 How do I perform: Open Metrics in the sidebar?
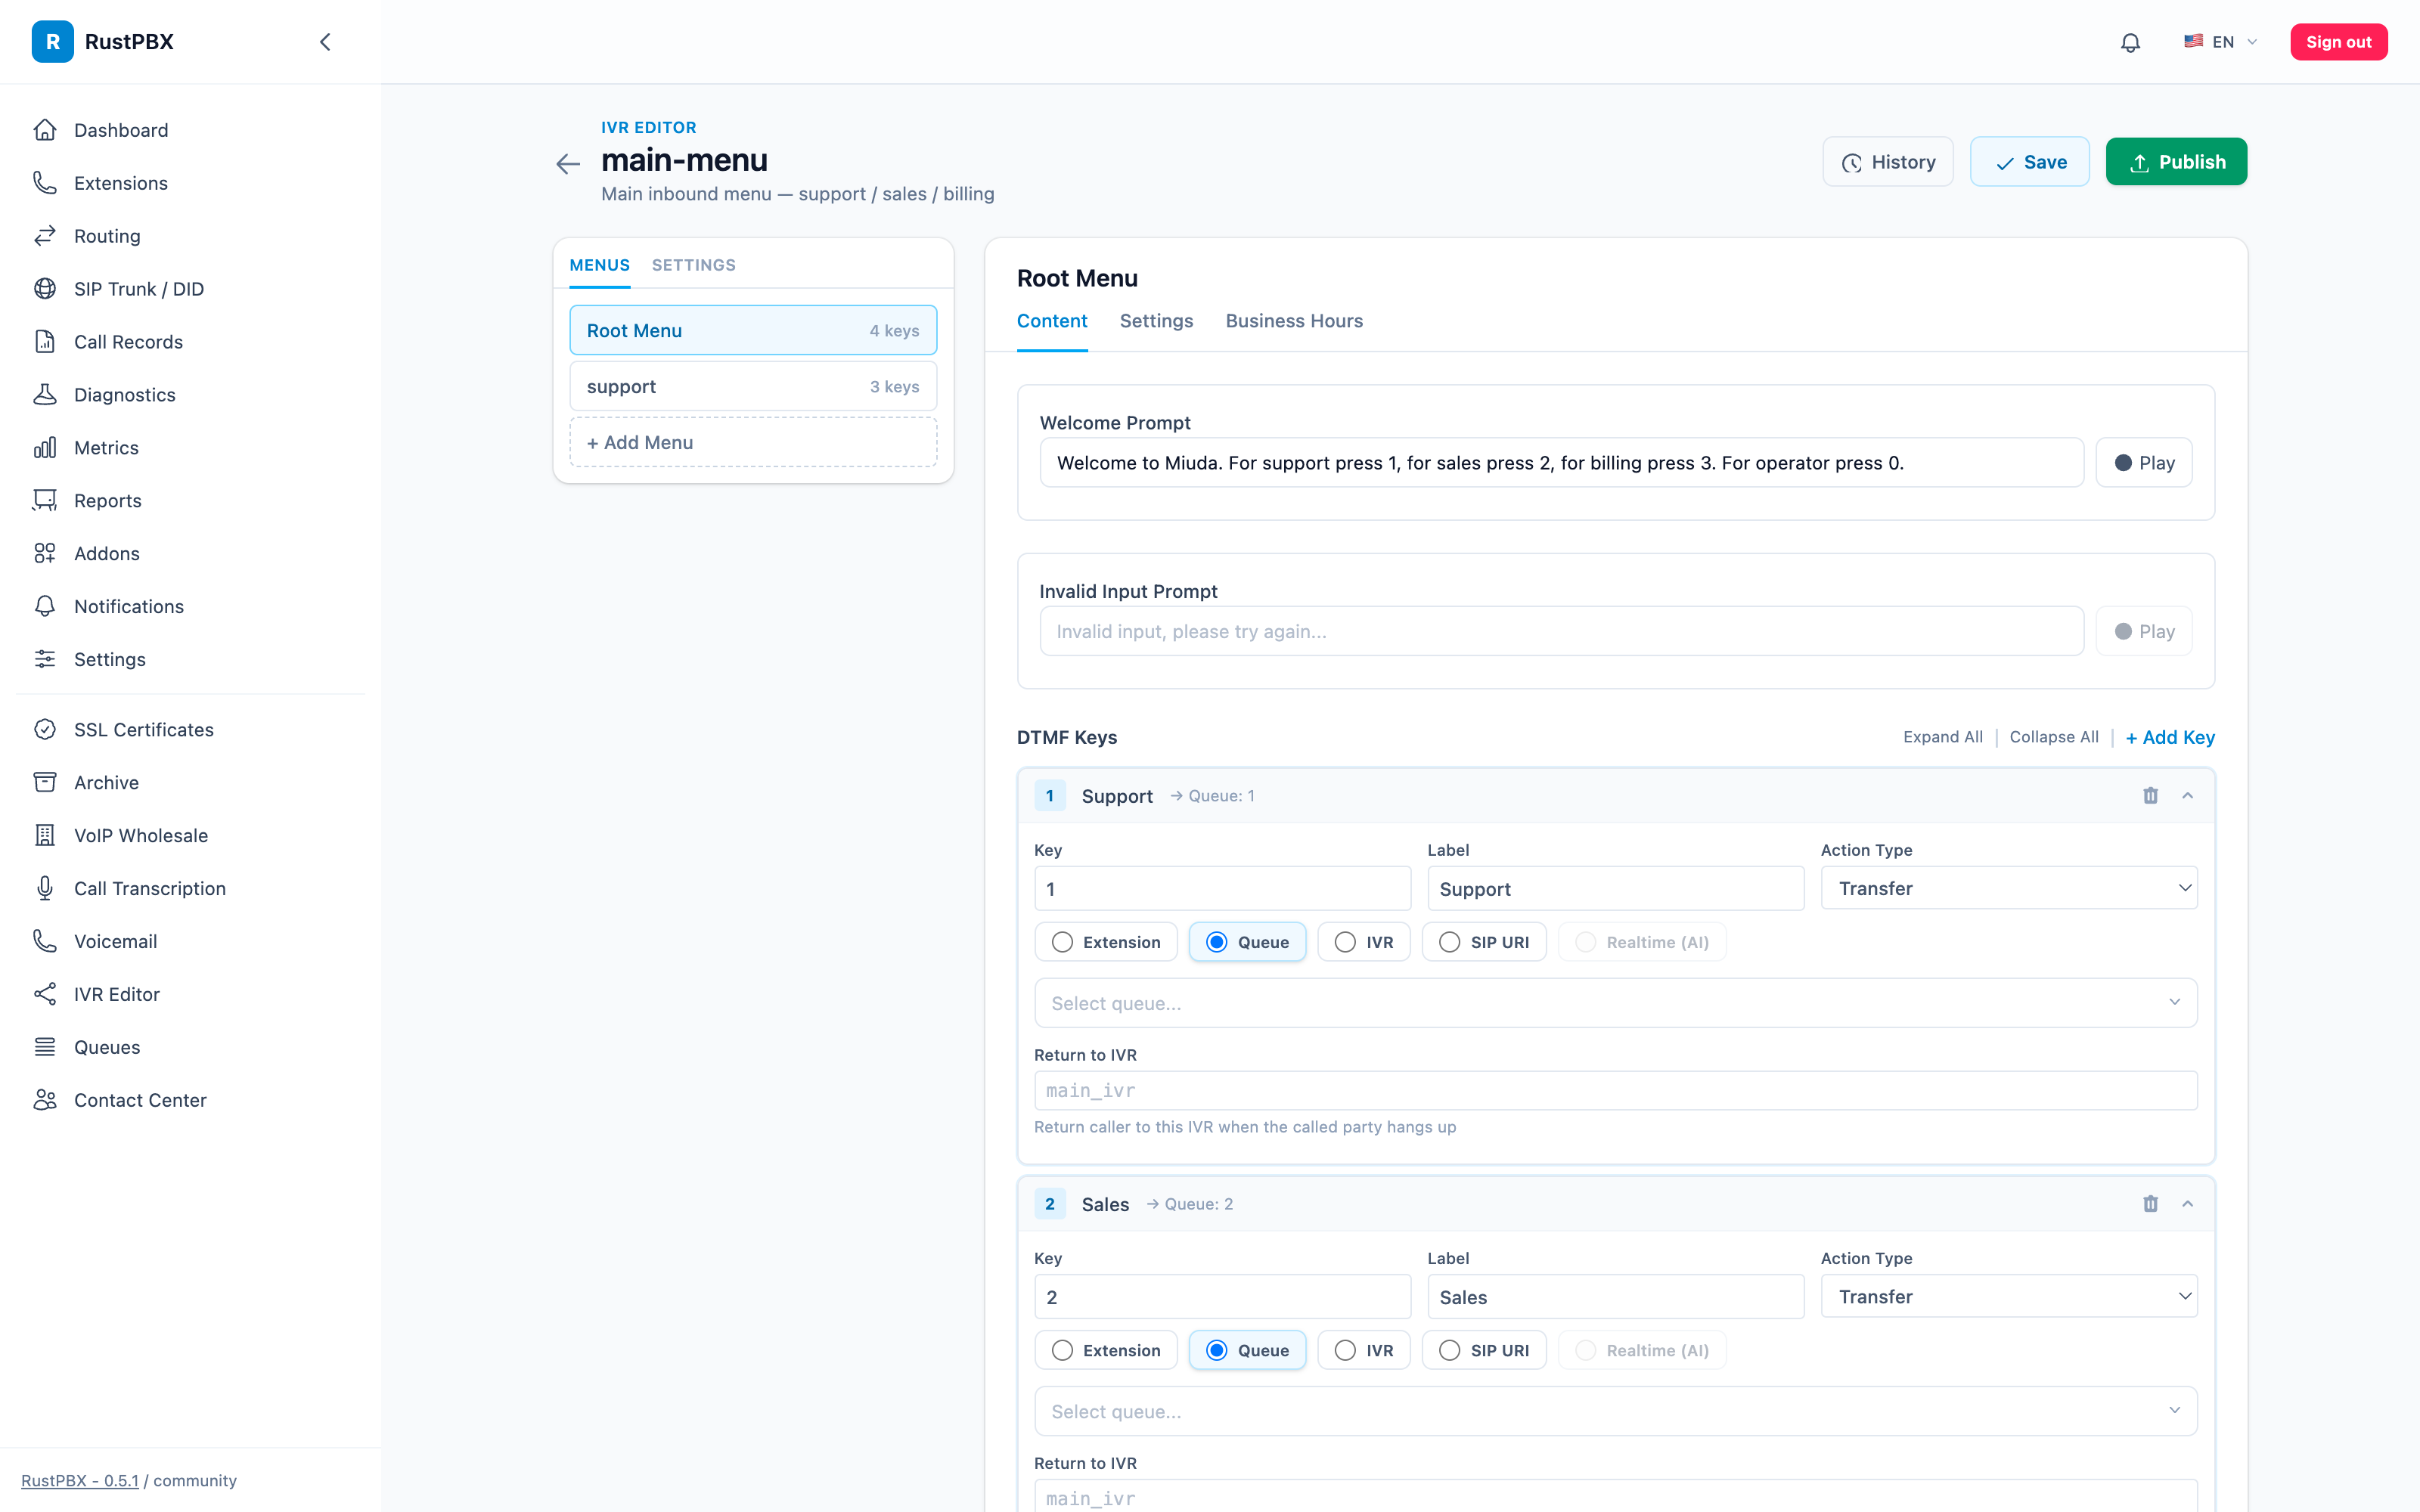(x=191, y=448)
